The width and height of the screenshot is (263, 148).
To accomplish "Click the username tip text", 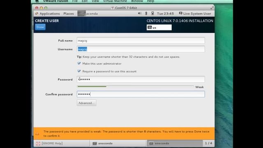I will coord(128,57).
